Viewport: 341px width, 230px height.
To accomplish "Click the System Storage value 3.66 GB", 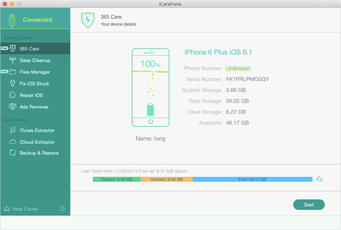I will point(236,90).
